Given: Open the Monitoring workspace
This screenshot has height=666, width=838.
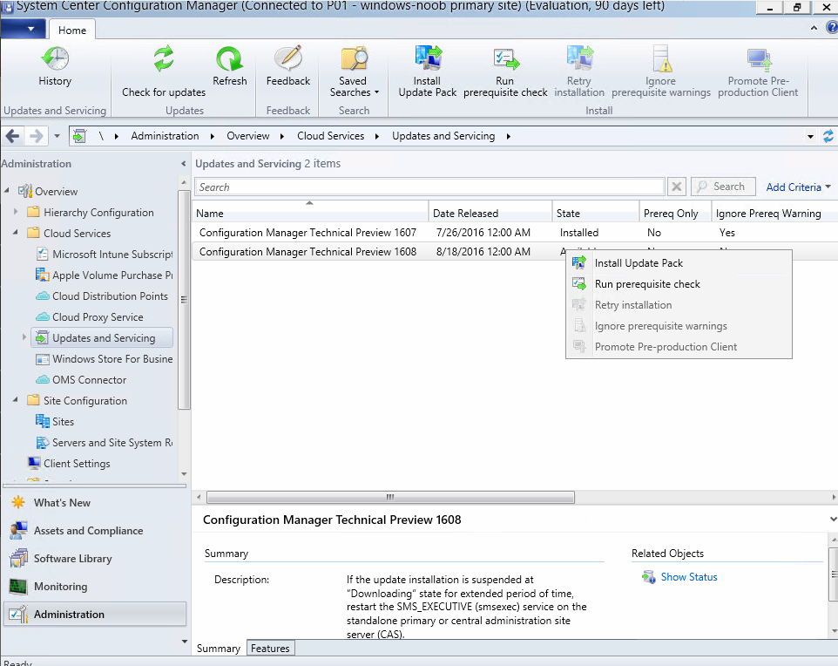Looking at the screenshot, I should point(49,587).
